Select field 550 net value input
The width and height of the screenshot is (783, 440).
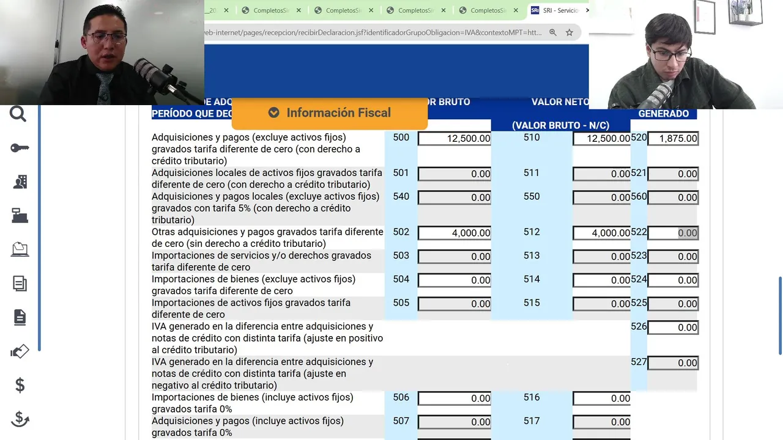coord(602,197)
